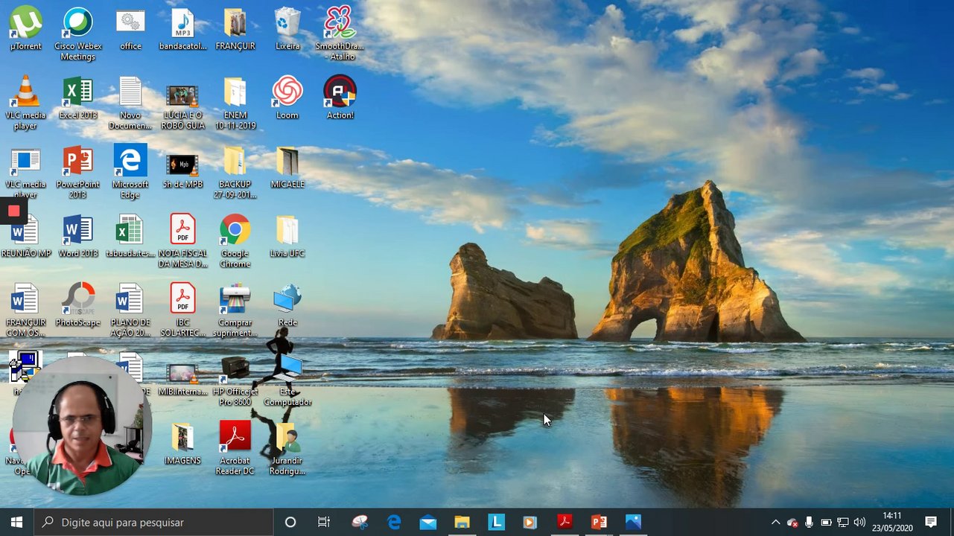Open Cisco Webex Meetings shortcut
The width and height of the screenshot is (954, 536).
tap(78, 34)
